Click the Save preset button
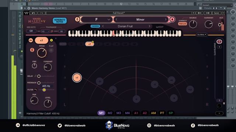Image resolution: width=236 pixels, height=132 pixels. pyautogui.click(x=216, y=13)
